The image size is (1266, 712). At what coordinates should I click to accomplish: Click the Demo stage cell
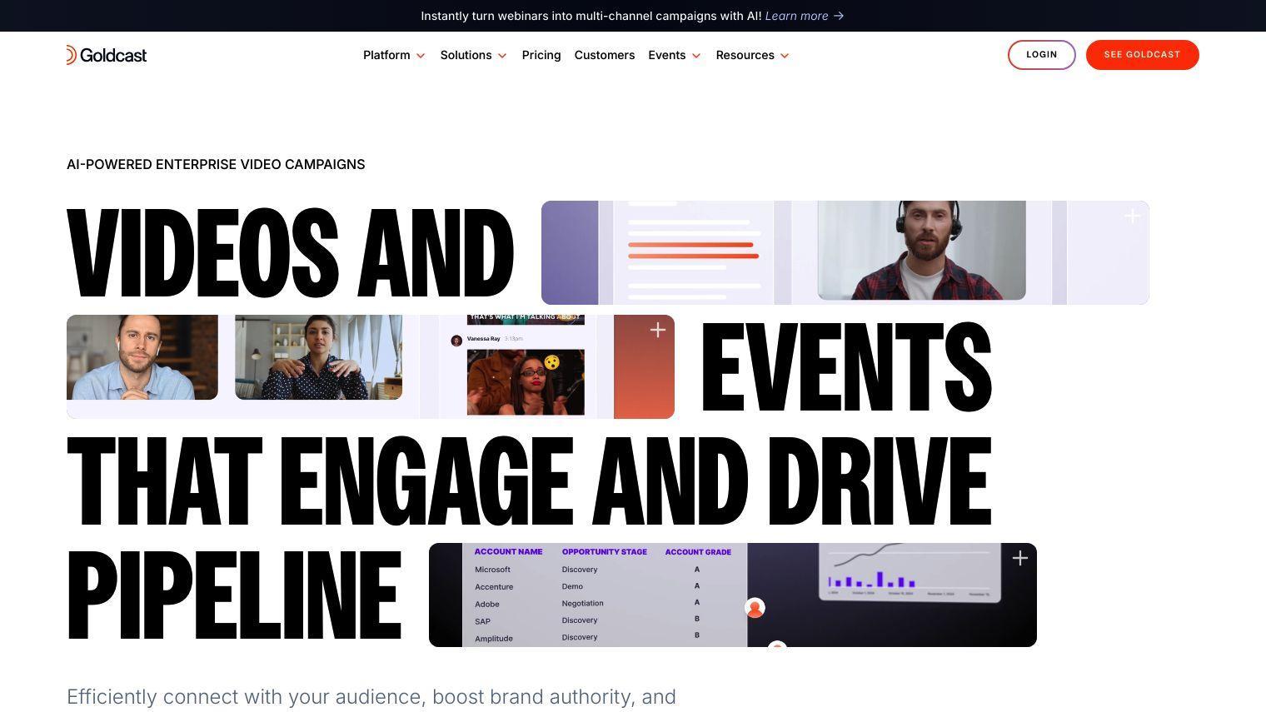click(572, 586)
